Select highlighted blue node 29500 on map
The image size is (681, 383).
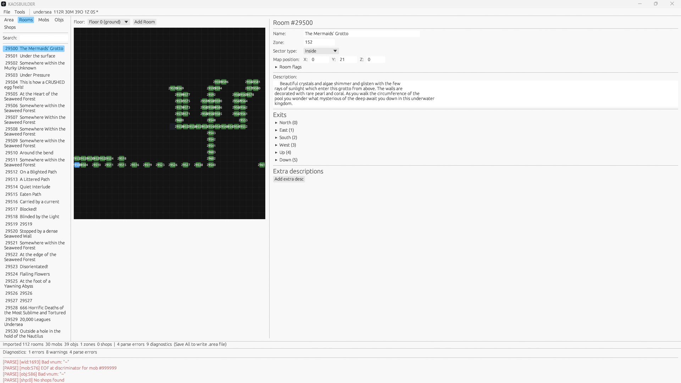[77, 165]
